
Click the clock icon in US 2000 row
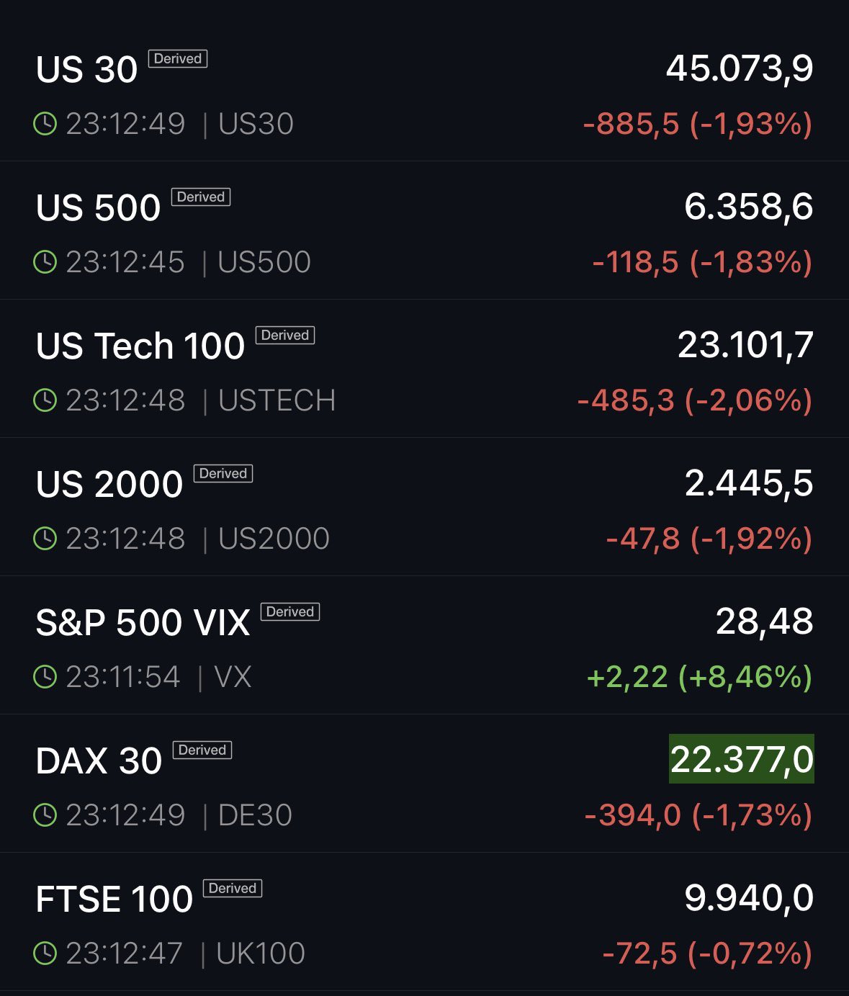[x=45, y=539]
